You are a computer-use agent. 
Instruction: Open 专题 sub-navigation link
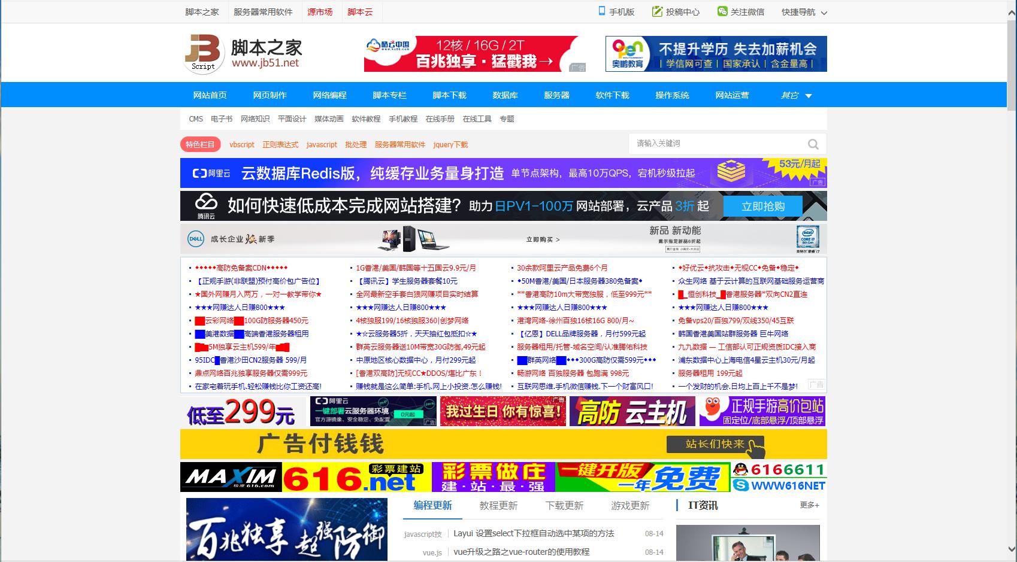(507, 119)
